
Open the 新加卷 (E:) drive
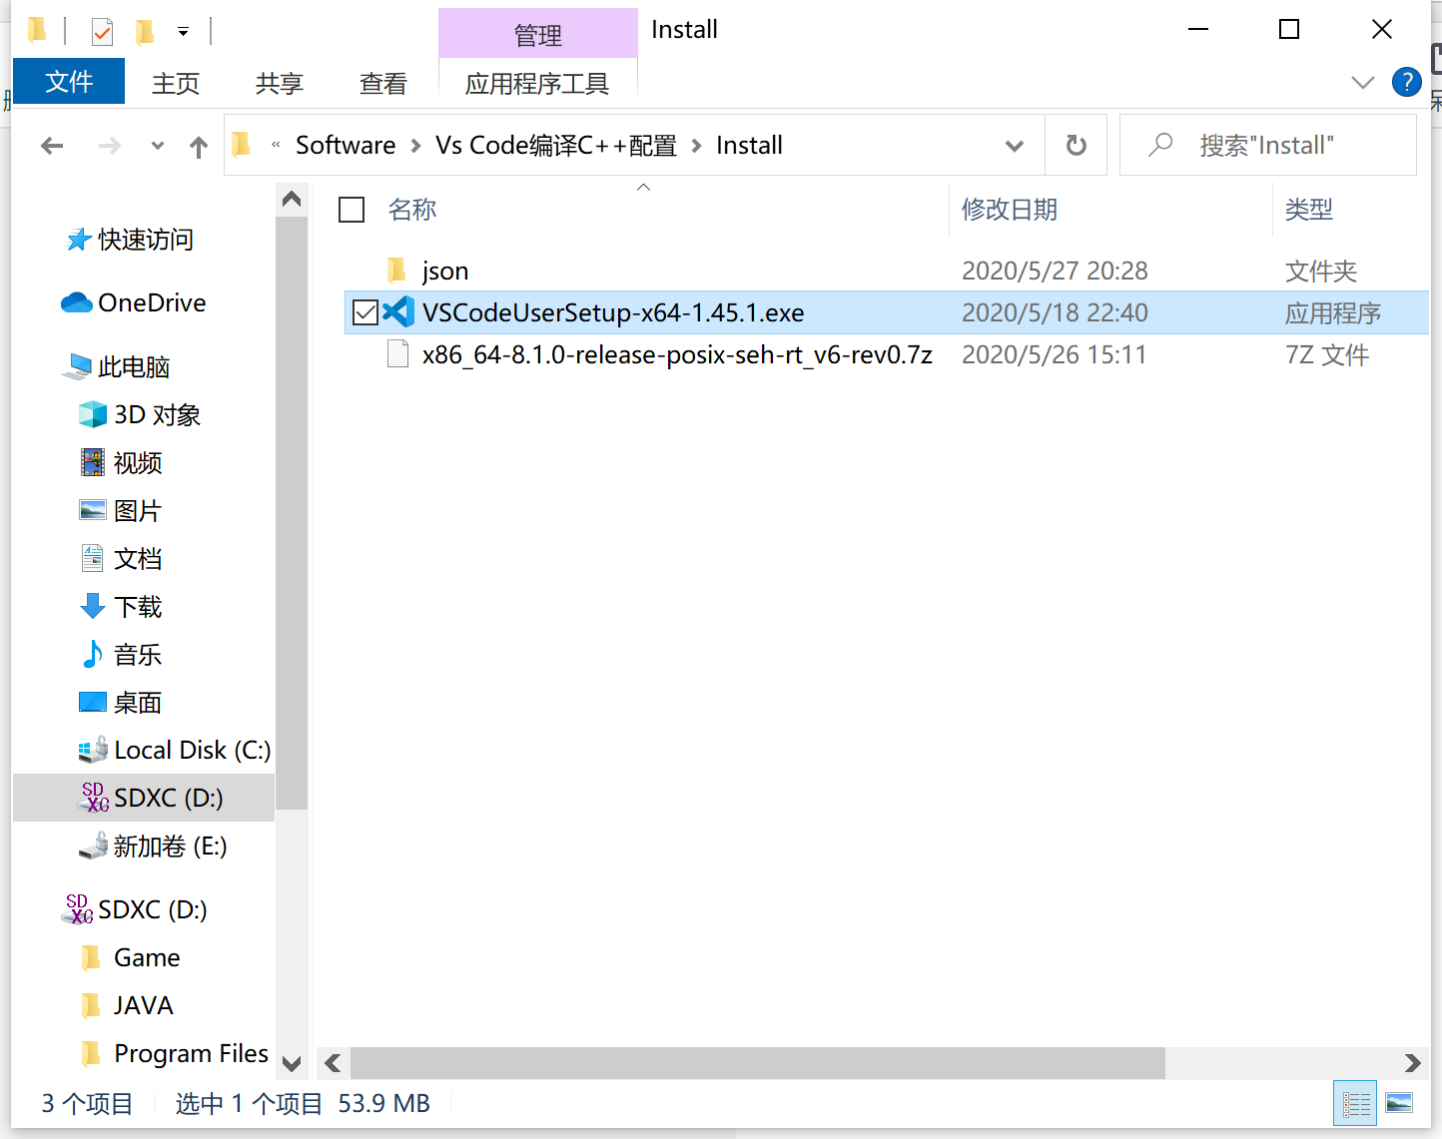[x=170, y=846]
